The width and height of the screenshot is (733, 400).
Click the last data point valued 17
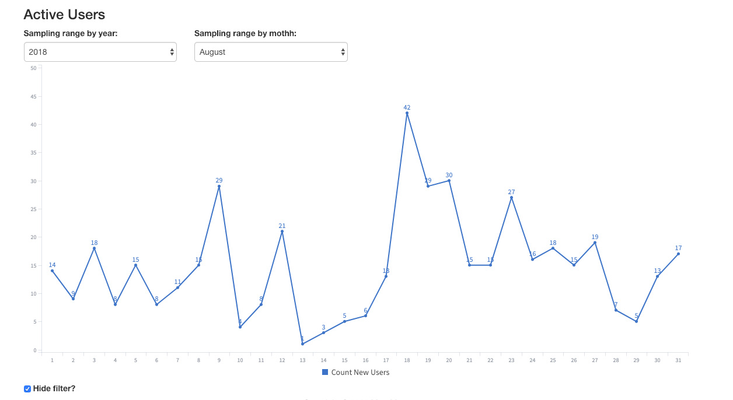(x=678, y=254)
